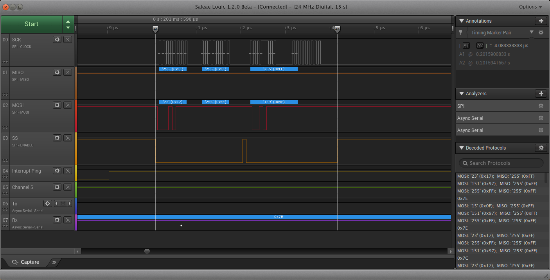Open settings gear for SCK channel

pos(57,39)
